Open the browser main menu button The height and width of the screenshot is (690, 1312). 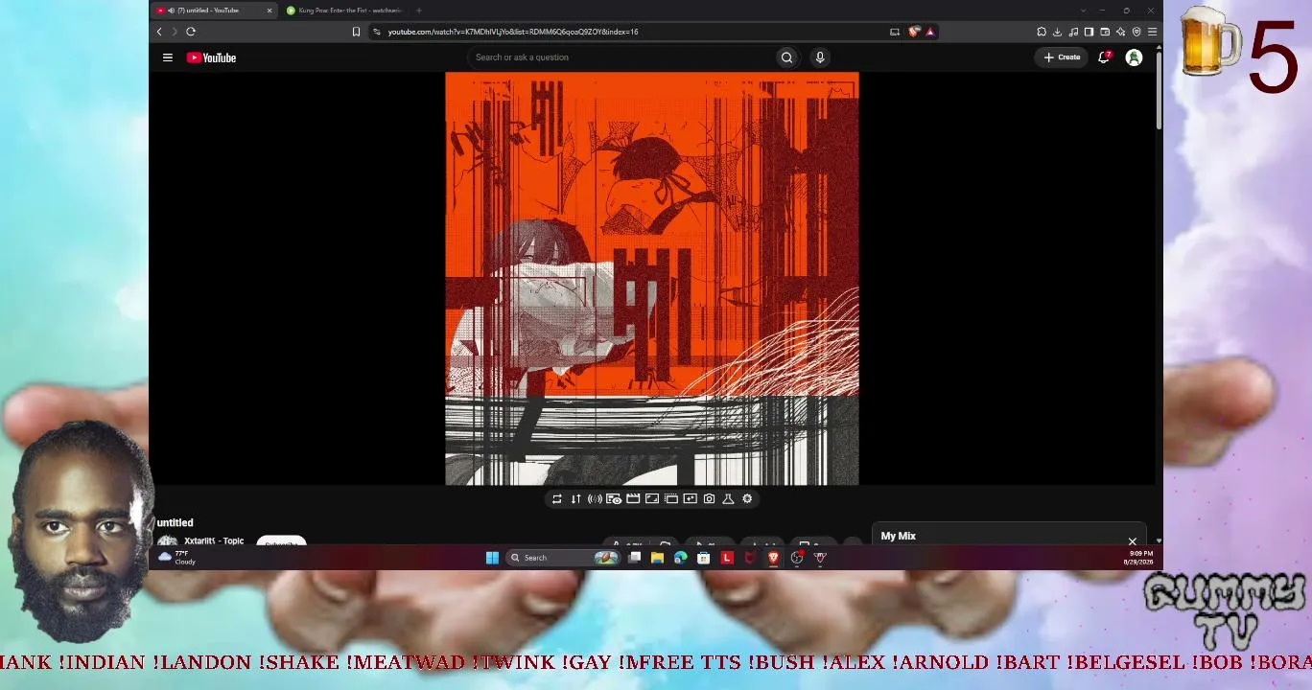click(x=1152, y=32)
